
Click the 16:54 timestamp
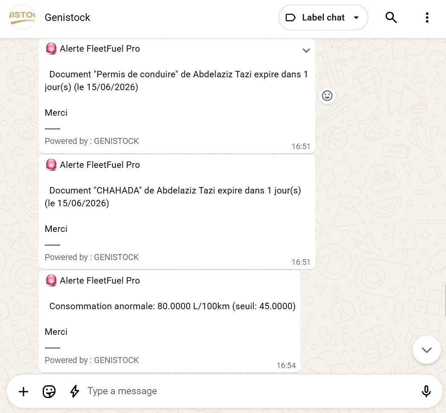pos(286,366)
